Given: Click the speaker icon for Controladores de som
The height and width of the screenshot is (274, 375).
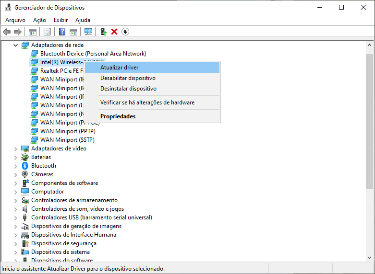Looking at the screenshot, I should [24, 209].
